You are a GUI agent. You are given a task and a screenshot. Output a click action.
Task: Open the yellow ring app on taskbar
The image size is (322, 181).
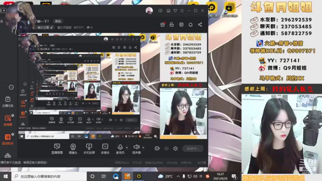click(x=139, y=176)
